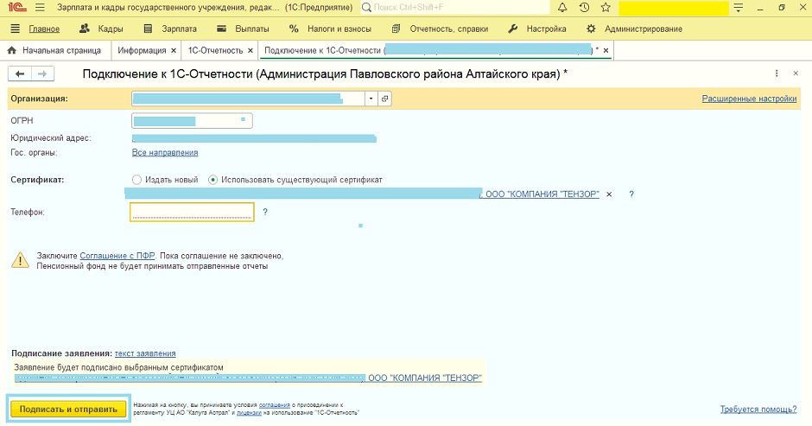The height and width of the screenshot is (426, 812).
Task: Click the warning triangle icon
Action: (x=20, y=260)
